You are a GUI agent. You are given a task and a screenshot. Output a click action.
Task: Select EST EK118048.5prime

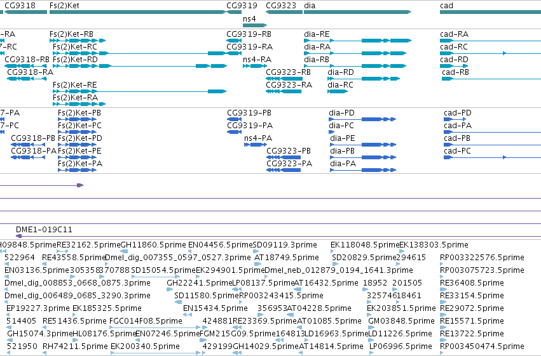pos(365,245)
